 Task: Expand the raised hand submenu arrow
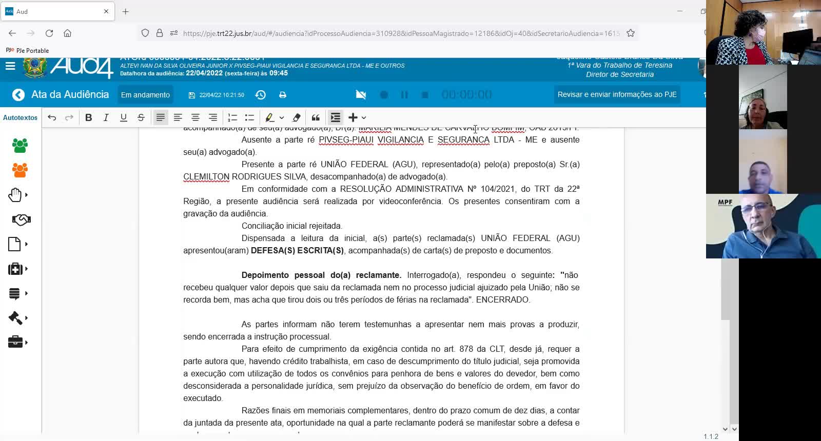[27, 195]
